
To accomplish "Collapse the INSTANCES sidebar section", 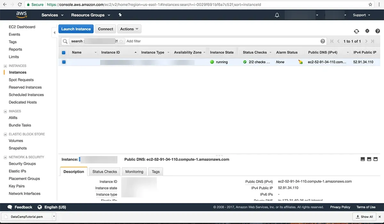I will (x=5, y=66).
